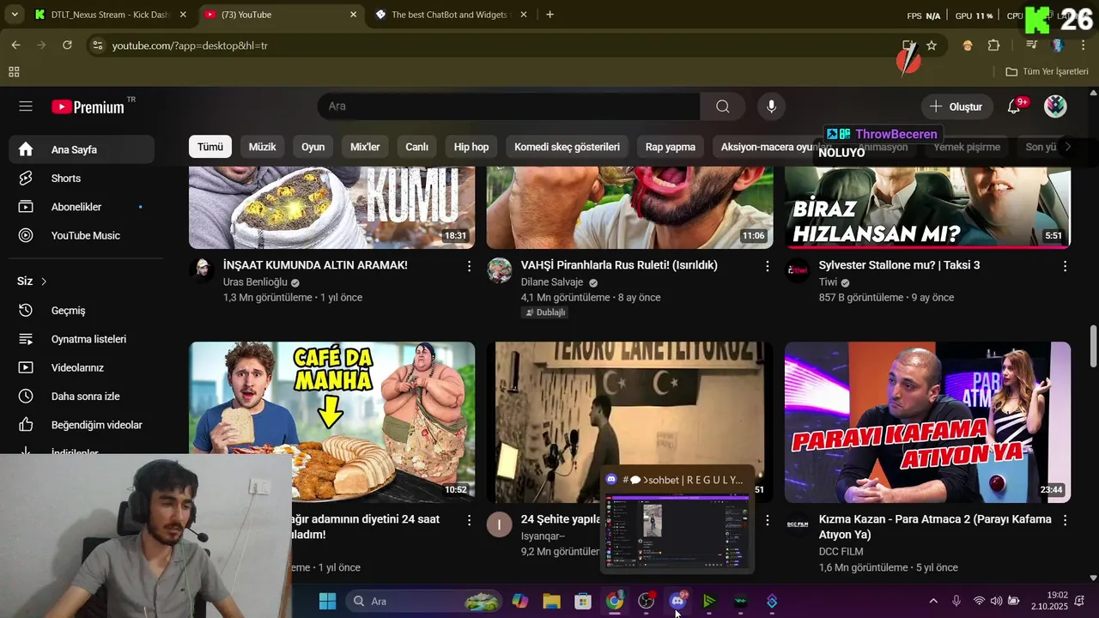The width and height of the screenshot is (1099, 618).
Task: Open Sylvester Stallone mu Taksi 3 title
Action: coord(899,265)
